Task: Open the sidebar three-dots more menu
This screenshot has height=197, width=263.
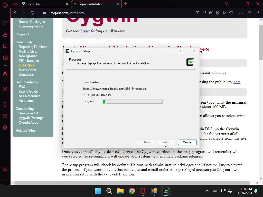Action: (x=5, y=180)
